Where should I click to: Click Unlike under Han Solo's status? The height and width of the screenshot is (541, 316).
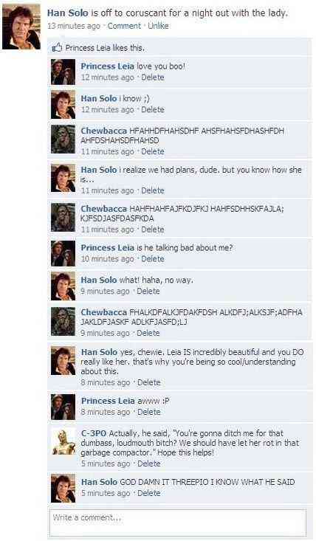coord(158,26)
